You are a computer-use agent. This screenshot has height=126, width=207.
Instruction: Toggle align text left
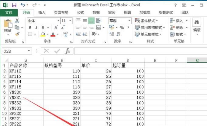coord(78,27)
